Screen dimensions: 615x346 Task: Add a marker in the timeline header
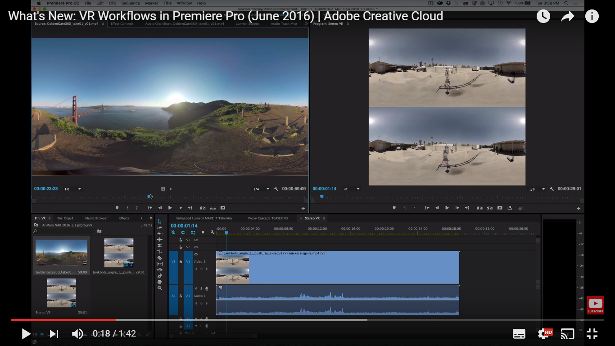tap(203, 232)
